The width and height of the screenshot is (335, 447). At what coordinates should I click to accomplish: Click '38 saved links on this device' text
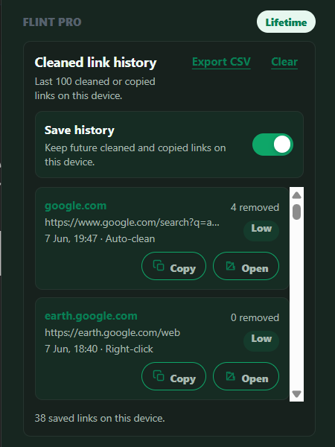pyautogui.click(x=100, y=418)
